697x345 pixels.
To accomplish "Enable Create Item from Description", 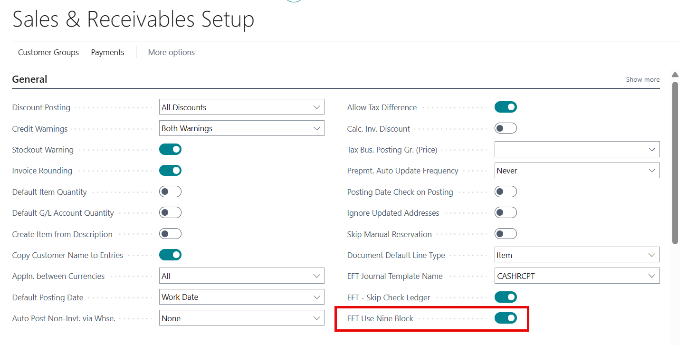I will tap(170, 233).
